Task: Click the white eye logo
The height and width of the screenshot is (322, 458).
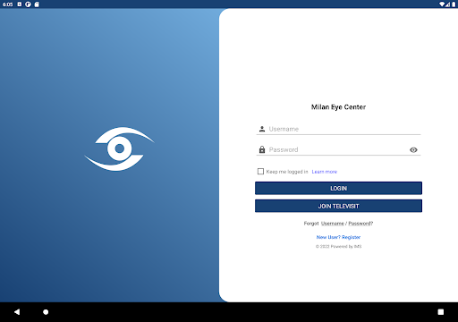Action: 119,148
